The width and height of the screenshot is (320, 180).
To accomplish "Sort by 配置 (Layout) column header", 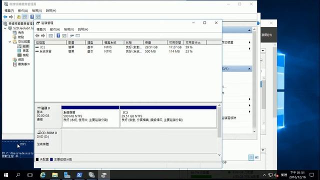I will pos(76,42).
